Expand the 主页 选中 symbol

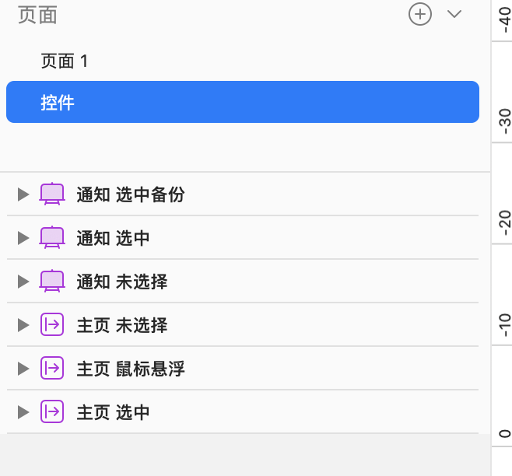23,412
